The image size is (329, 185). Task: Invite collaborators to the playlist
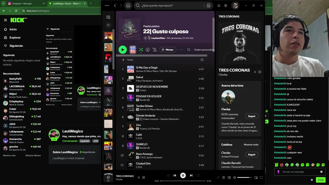pyautogui.click(x=154, y=50)
